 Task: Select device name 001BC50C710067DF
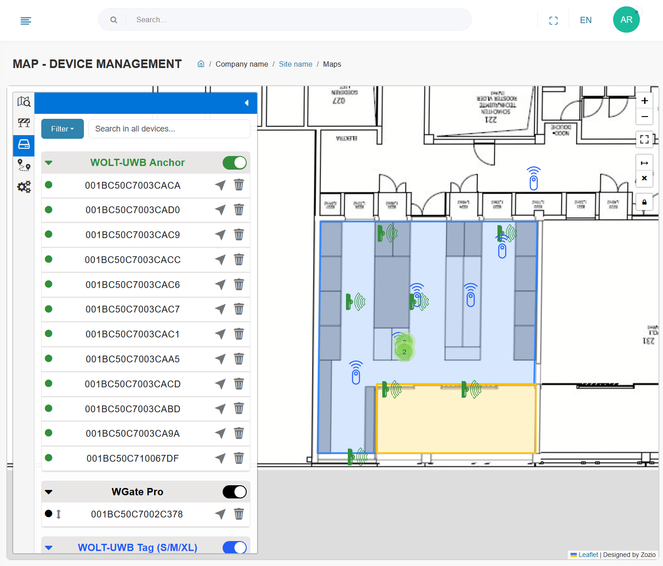133,459
